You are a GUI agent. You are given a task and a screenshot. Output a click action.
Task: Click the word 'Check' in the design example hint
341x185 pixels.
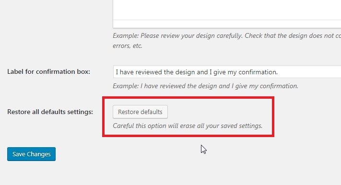[253, 35]
